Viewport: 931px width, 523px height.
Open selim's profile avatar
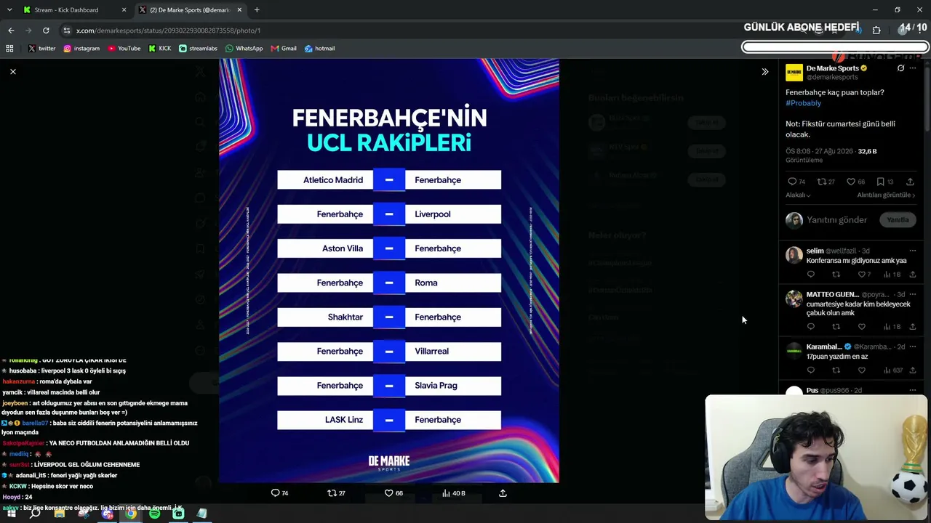tap(794, 255)
